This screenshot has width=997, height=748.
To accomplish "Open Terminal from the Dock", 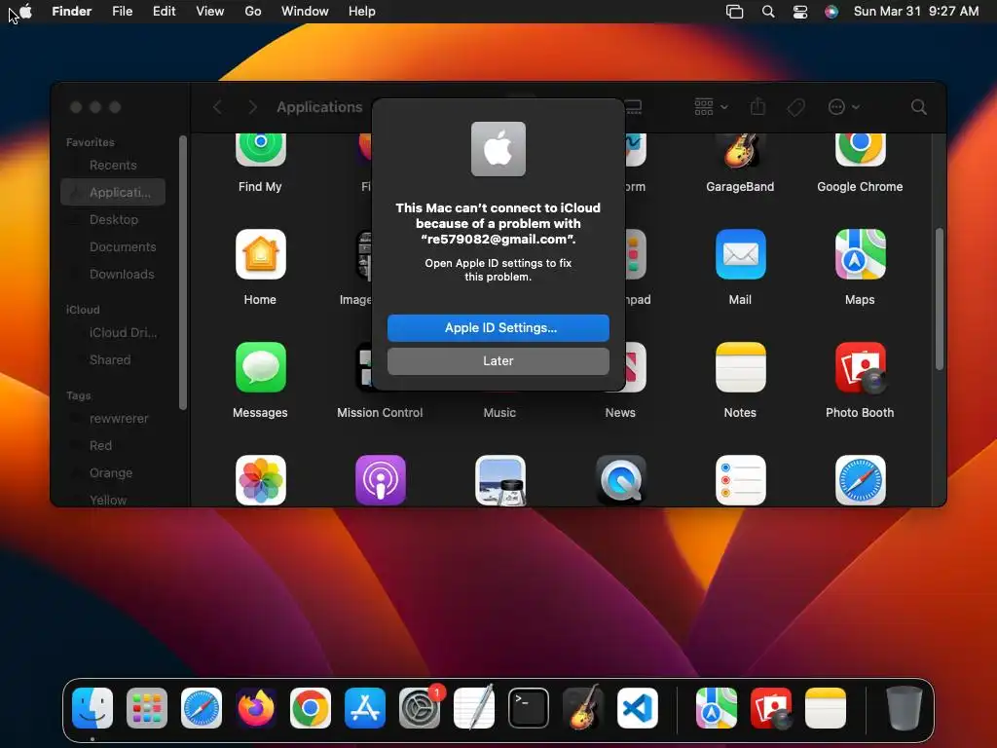I will click(x=529, y=708).
